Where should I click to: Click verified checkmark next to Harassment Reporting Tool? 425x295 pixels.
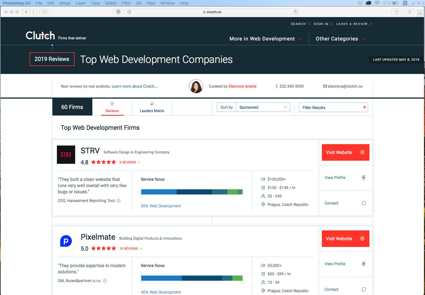(119, 200)
